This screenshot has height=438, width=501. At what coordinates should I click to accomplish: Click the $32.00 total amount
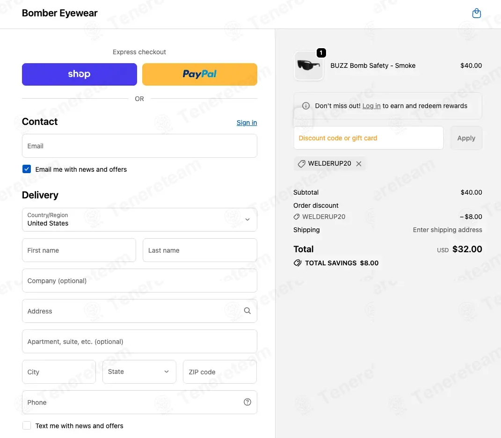coord(467,249)
